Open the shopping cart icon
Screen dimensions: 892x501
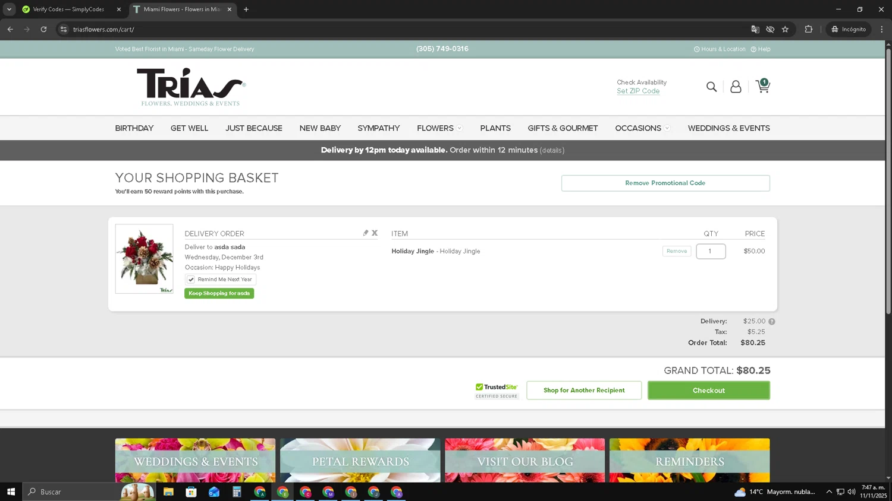coord(763,86)
